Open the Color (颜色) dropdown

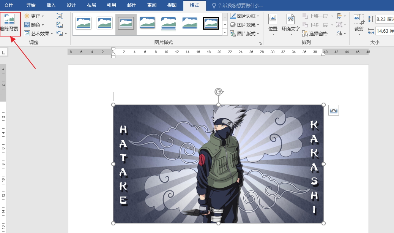[34, 25]
